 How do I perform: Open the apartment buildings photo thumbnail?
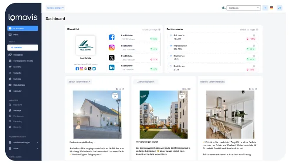tap(164, 114)
